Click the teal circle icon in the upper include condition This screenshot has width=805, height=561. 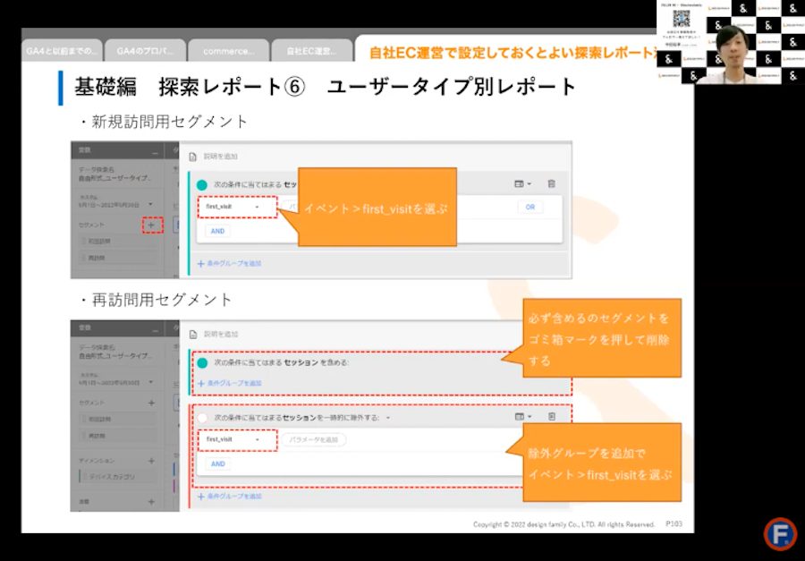click(202, 185)
